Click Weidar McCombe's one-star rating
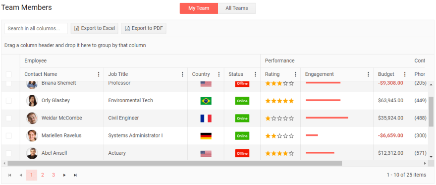This screenshot has width=436, height=185. (x=279, y=118)
